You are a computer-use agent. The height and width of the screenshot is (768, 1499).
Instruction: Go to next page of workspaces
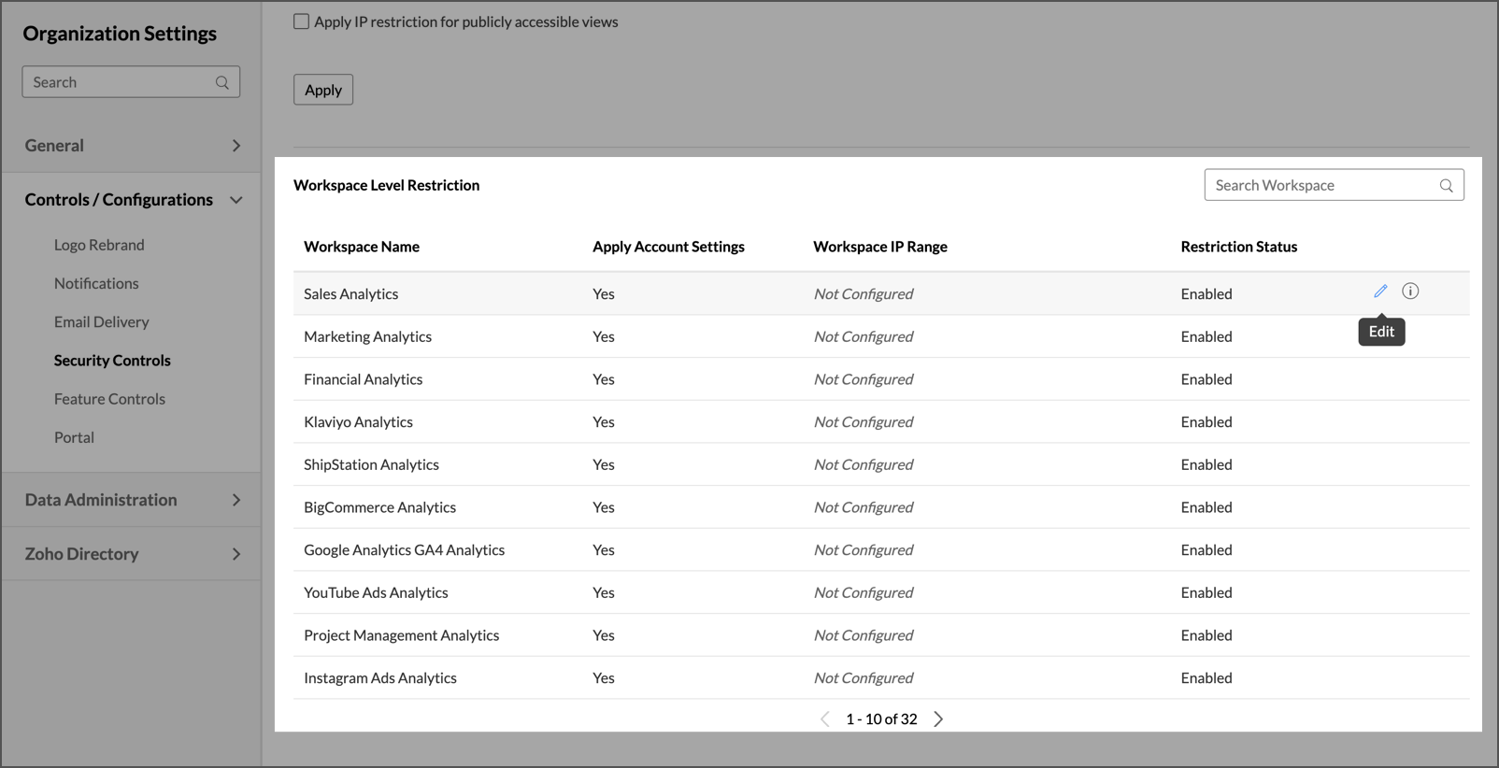pyautogui.click(x=938, y=718)
